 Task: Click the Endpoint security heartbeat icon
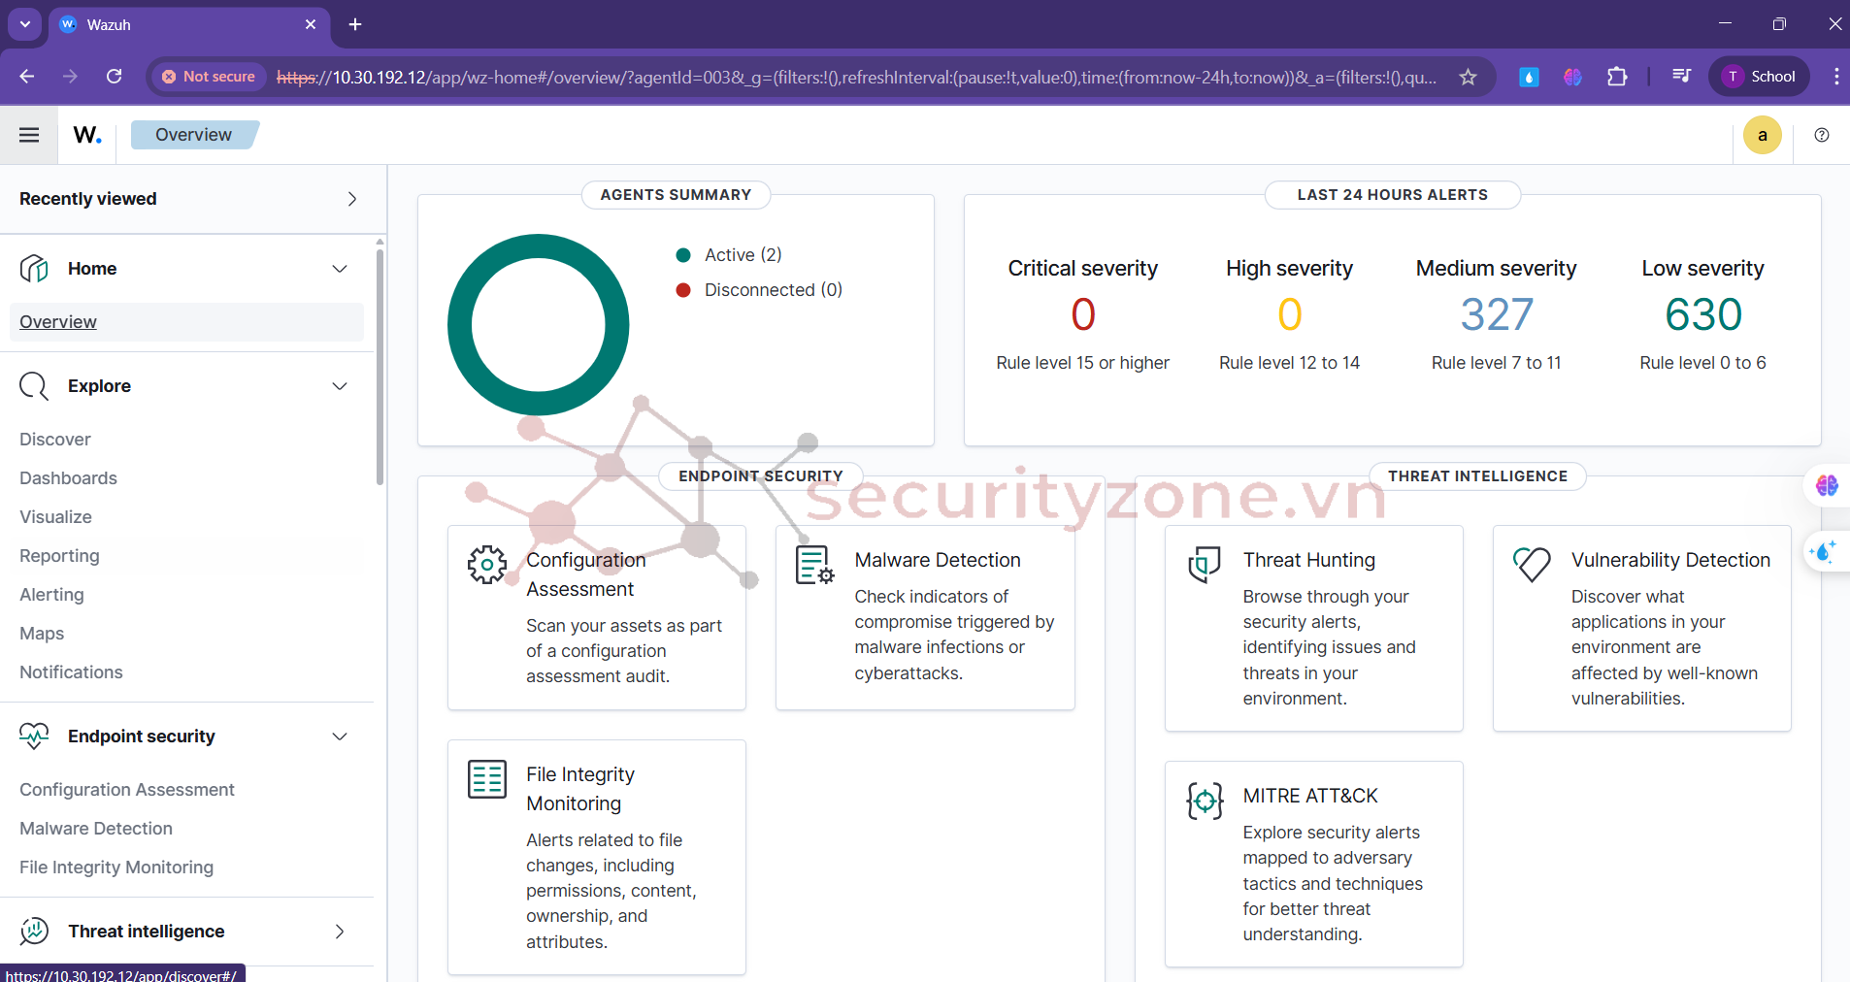(x=34, y=736)
